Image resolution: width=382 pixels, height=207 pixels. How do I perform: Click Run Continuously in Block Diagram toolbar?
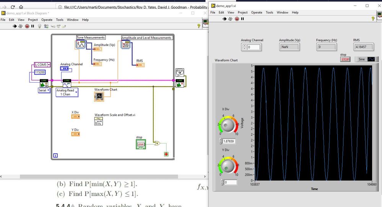click(x=21, y=26)
